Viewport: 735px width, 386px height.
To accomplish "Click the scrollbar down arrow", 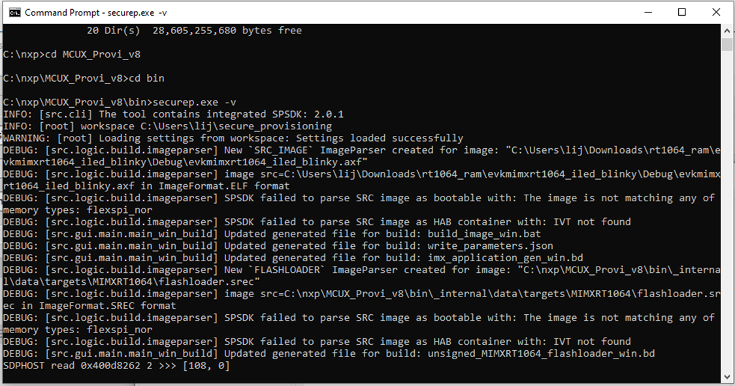I will coord(727,377).
